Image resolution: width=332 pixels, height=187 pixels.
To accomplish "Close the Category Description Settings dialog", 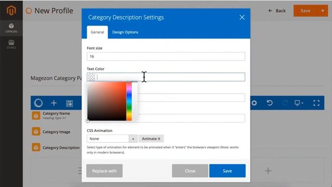I will coord(242,17).
